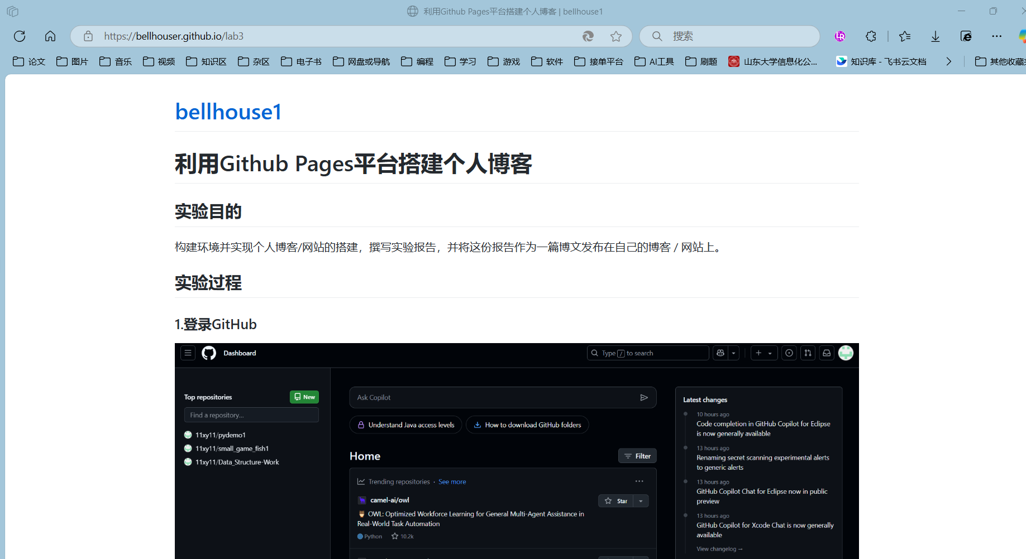Click the bellhouse1 site title link
Viewport: 1026px width, 559px height.
[228, 112]
